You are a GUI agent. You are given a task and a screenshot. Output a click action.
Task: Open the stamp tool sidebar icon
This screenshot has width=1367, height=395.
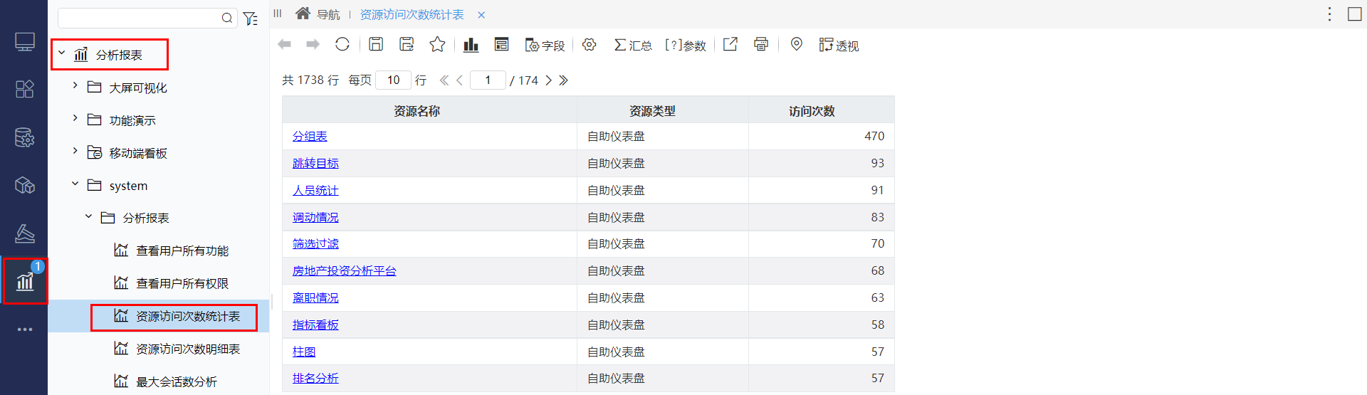(25, 233)
